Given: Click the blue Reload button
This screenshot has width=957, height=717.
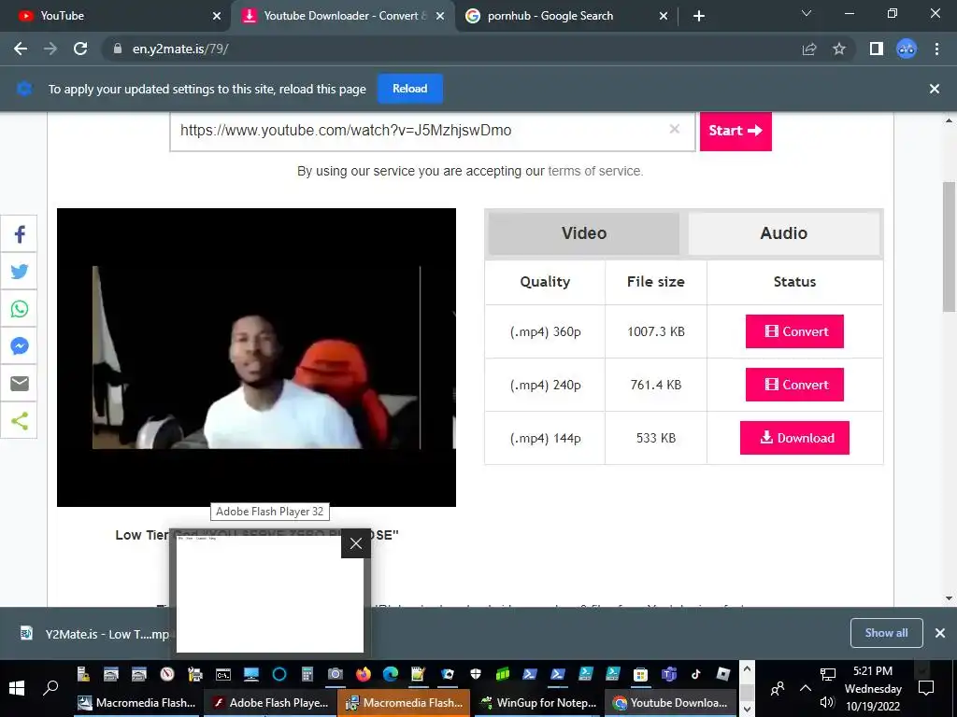Looking at the screenshot, I should click(409, 89).
